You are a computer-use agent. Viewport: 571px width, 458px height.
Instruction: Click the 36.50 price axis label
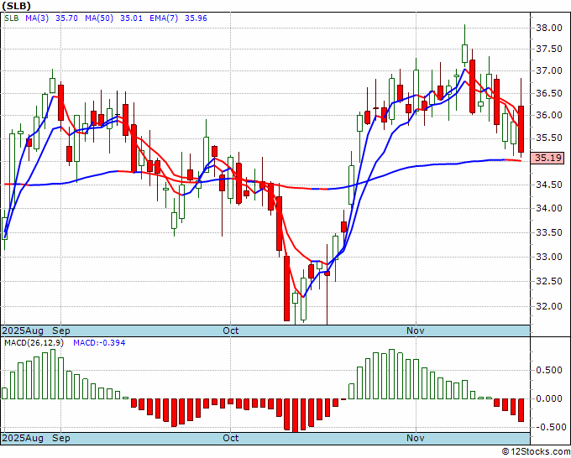(549, 93)
